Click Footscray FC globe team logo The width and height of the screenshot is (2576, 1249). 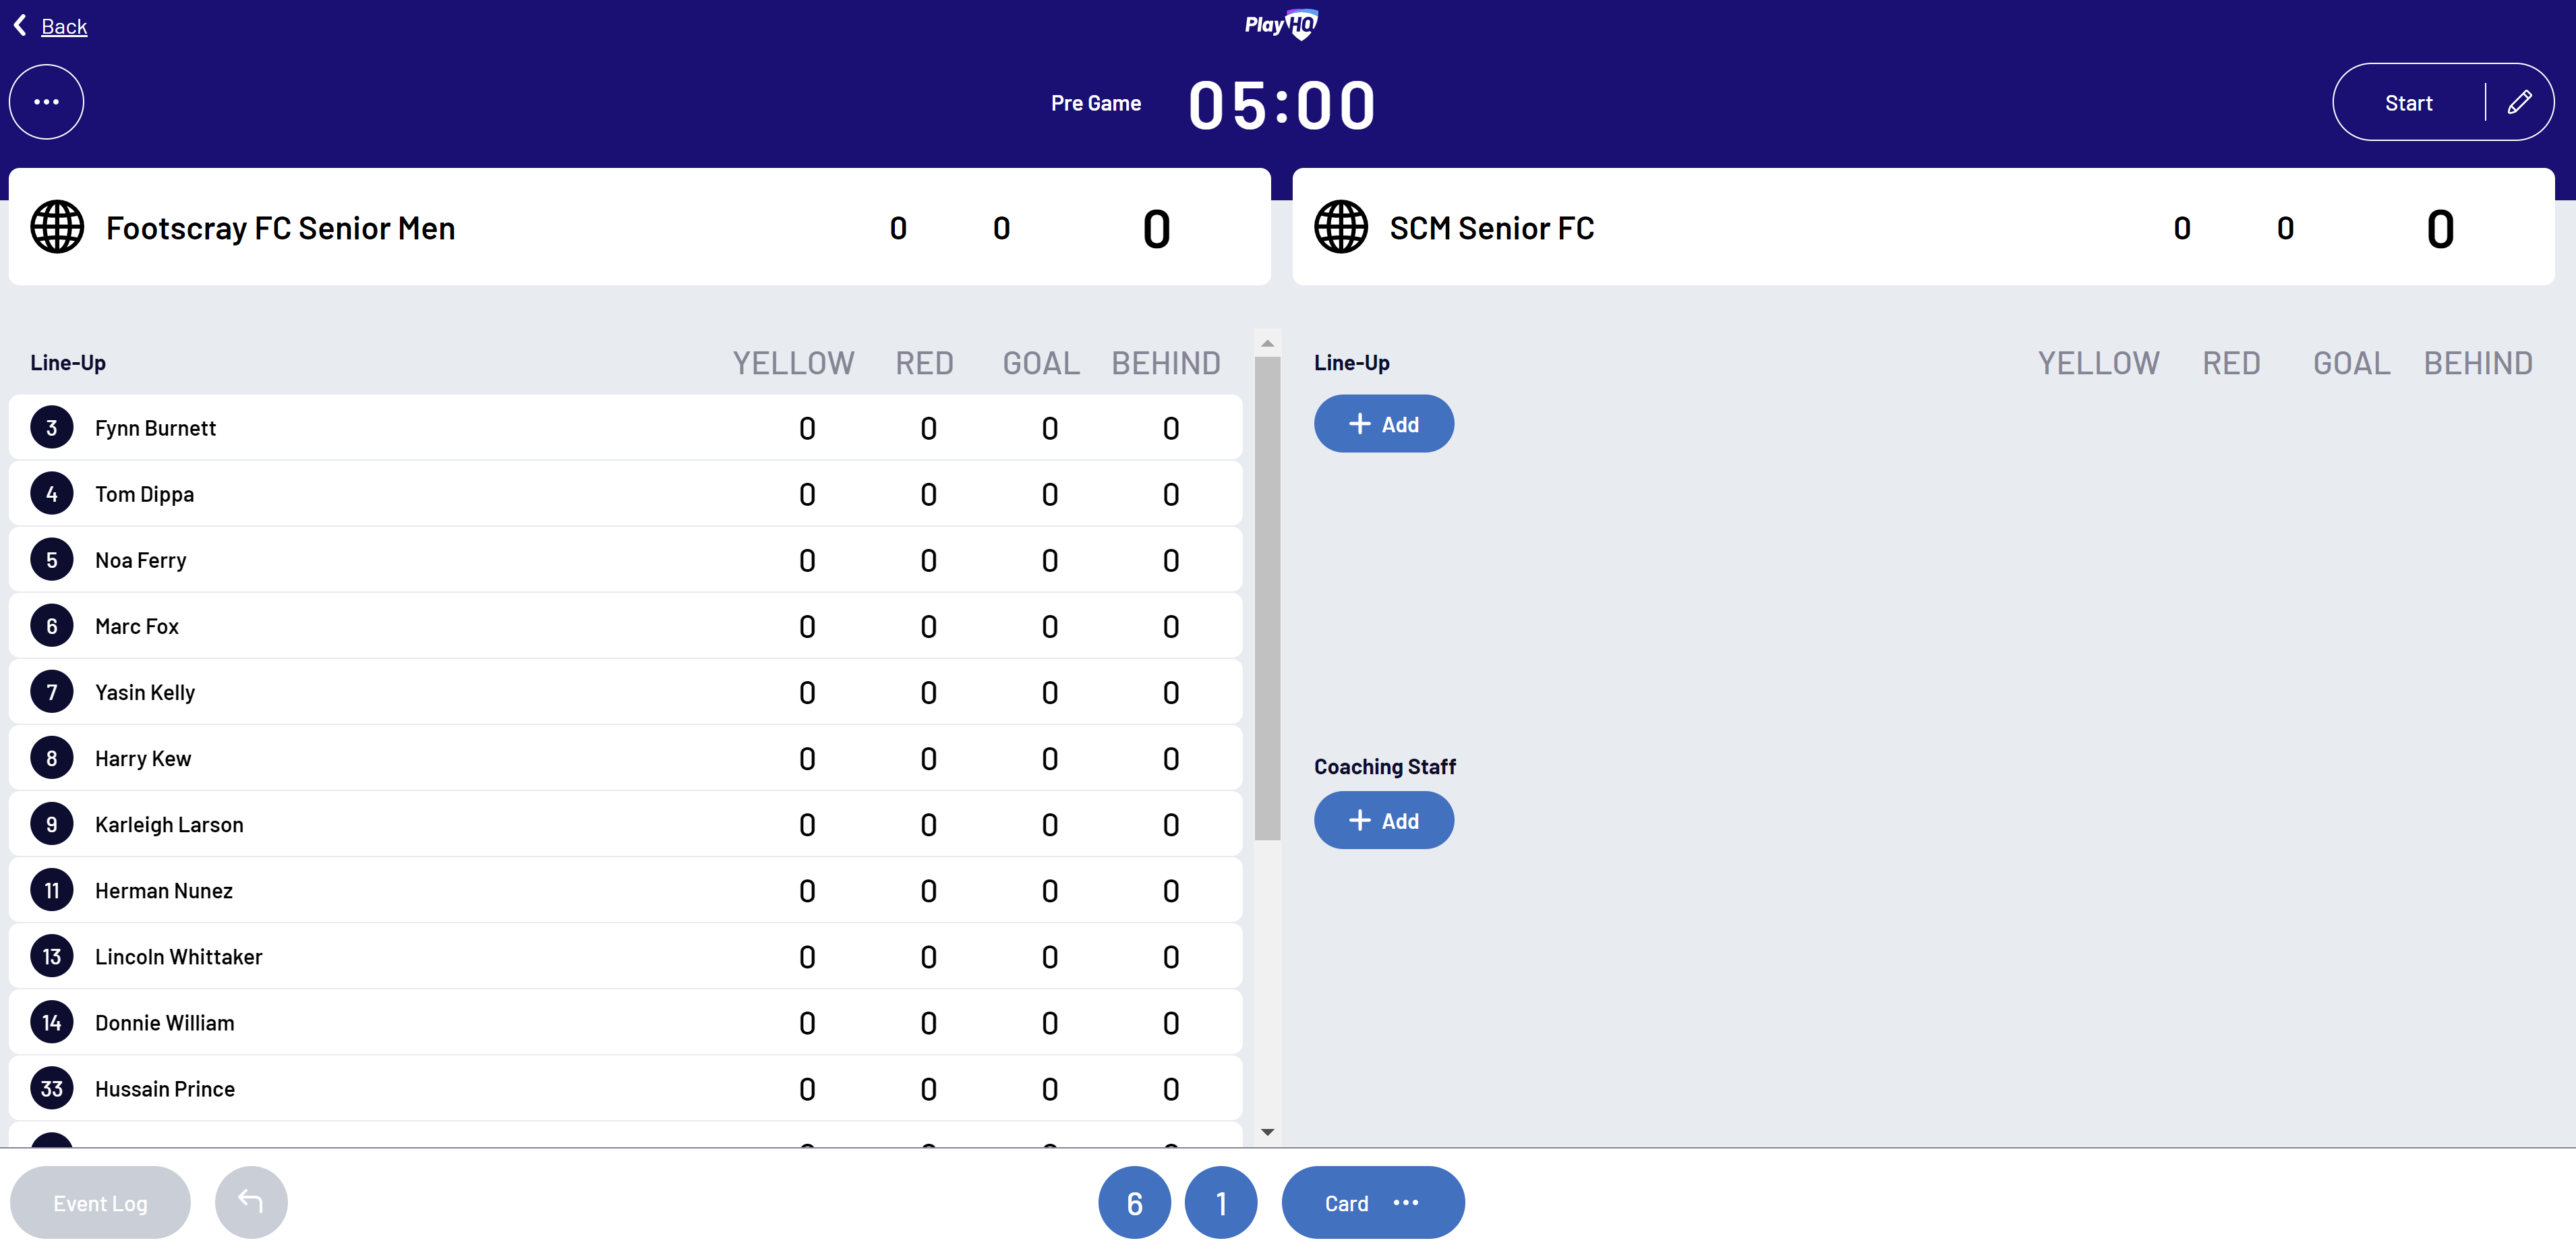pyautogui.click(x=57, y=227)
